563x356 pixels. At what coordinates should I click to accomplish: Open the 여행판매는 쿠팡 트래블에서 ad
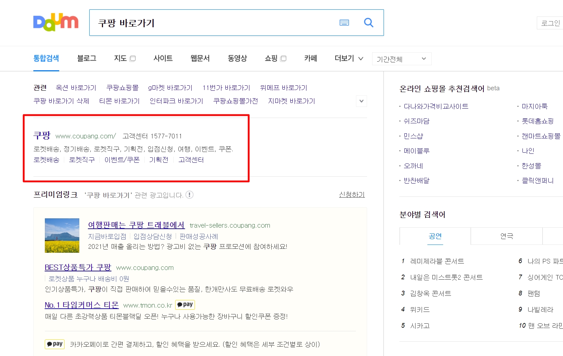[x=136, y=225]
